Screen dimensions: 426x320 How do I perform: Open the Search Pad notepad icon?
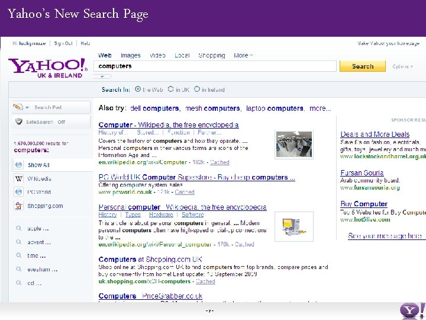[x=18, y=107]
